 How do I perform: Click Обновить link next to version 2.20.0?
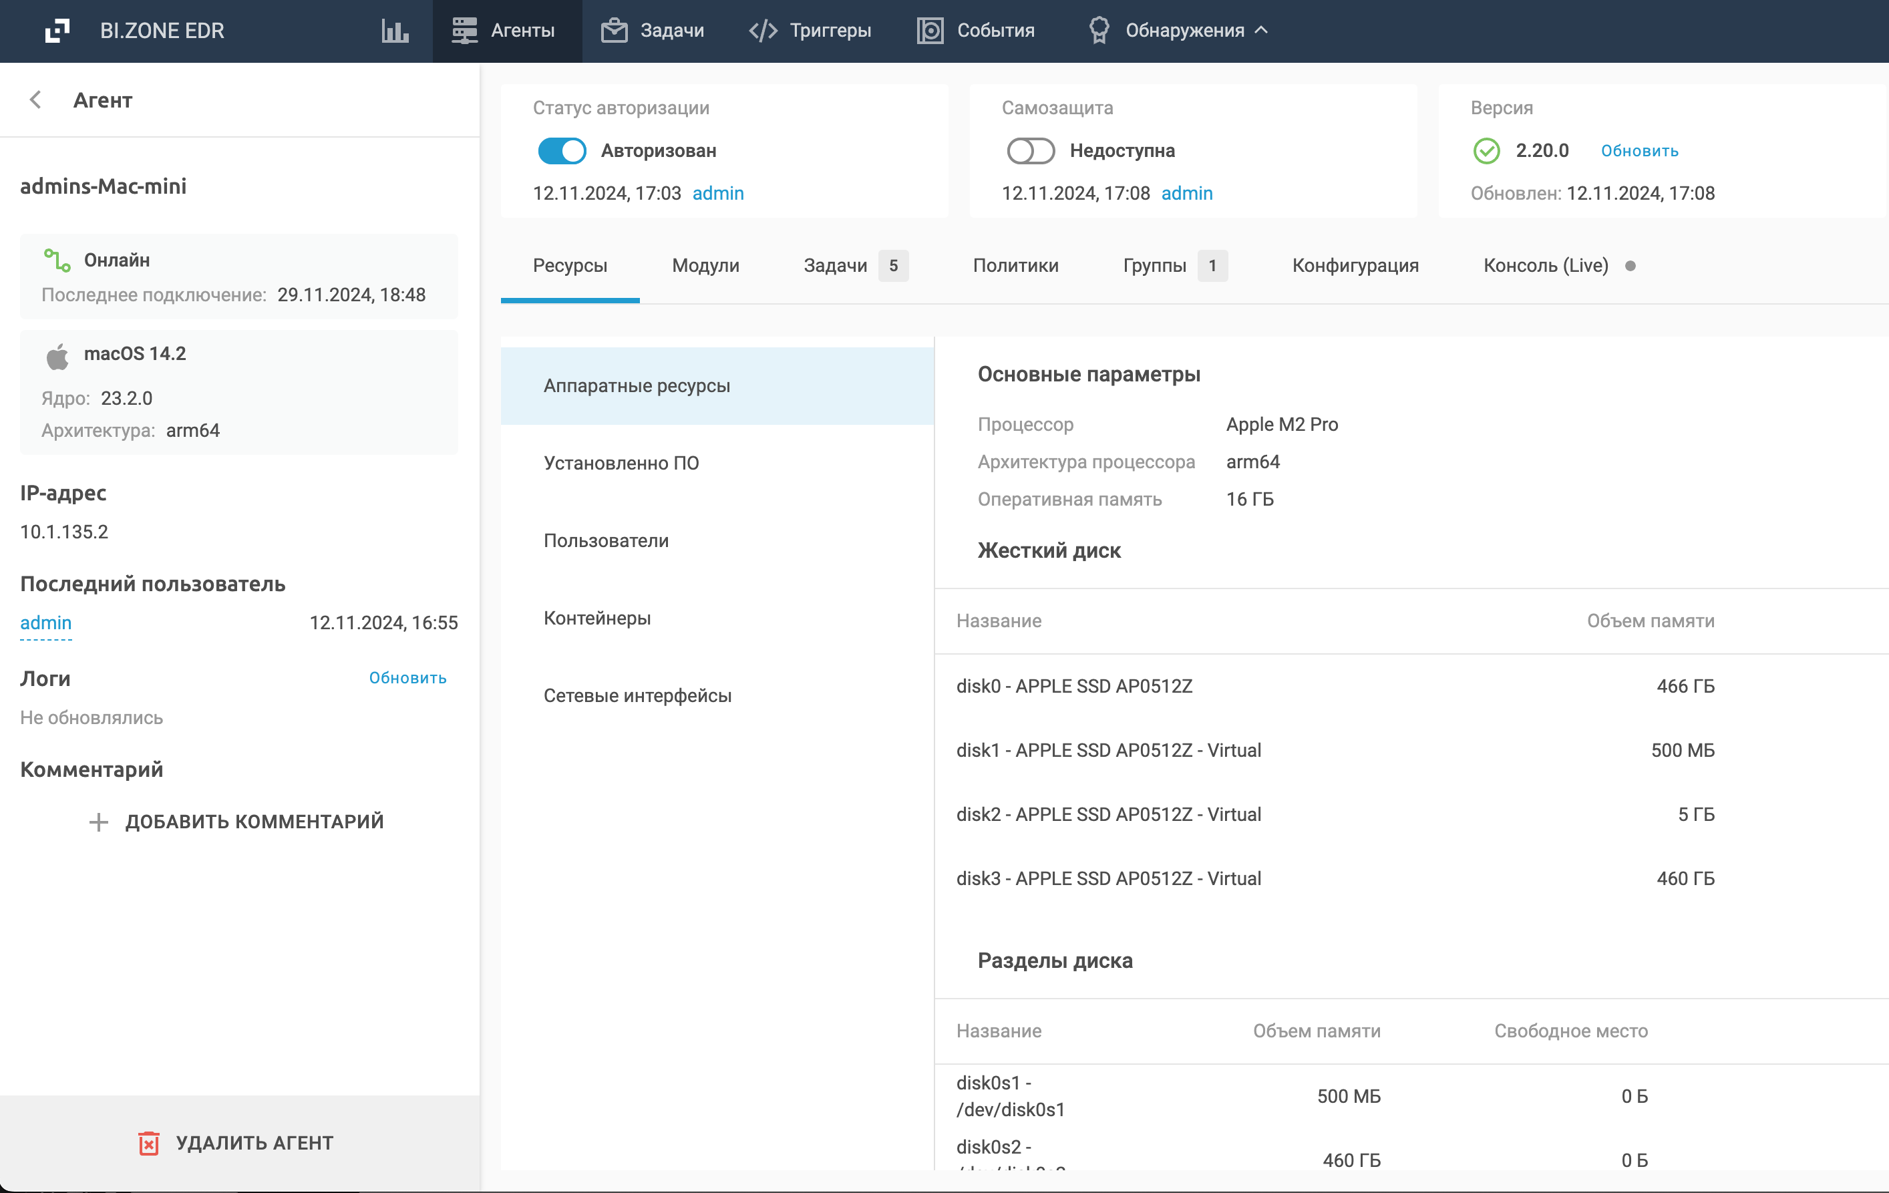pyautogui.click(x=1639, y=150)
